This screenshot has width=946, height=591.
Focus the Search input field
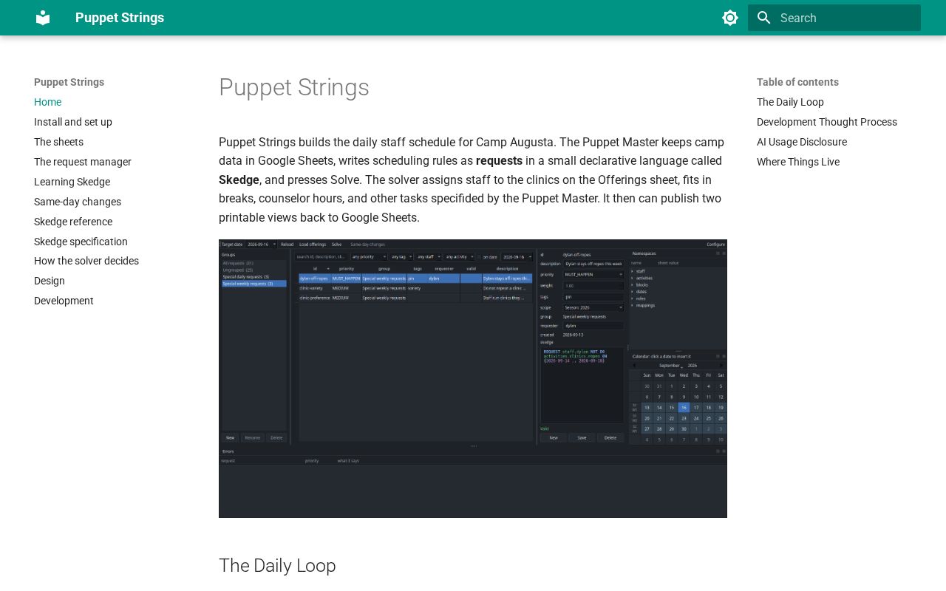coord(834,18)
